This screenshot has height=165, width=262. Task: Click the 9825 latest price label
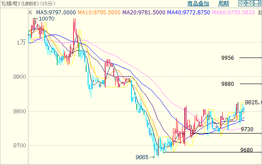click(x=253, y=103)
